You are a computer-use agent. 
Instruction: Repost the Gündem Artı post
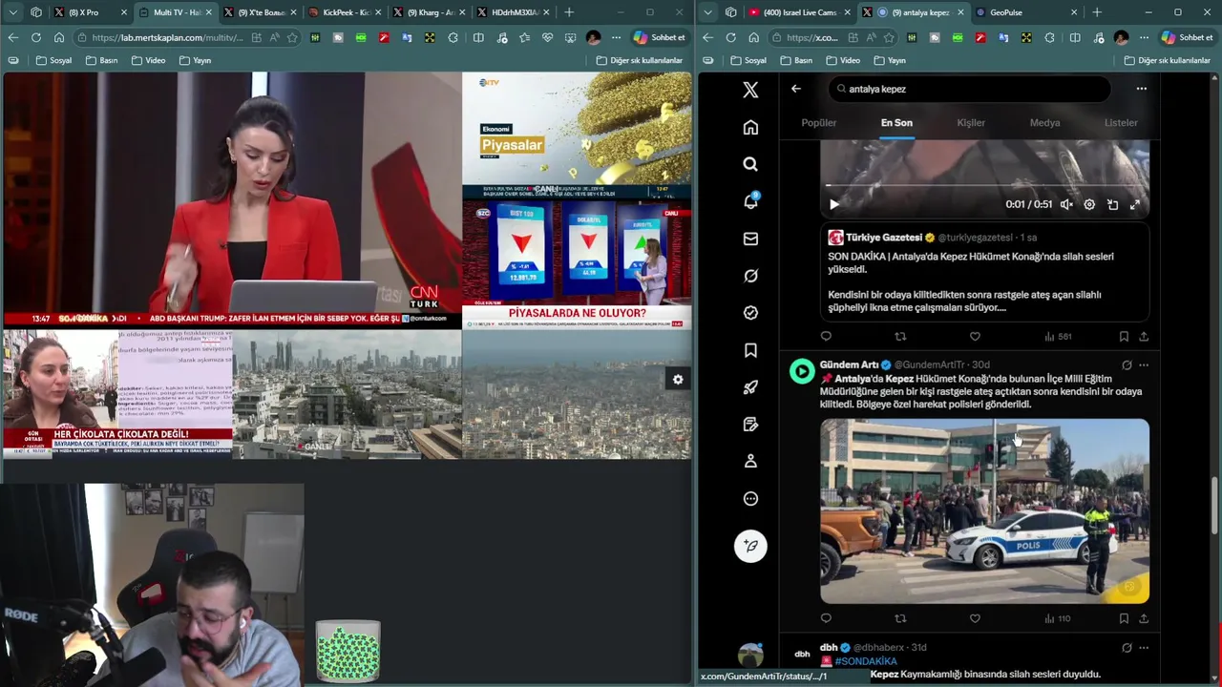click(x=900, y=618)
